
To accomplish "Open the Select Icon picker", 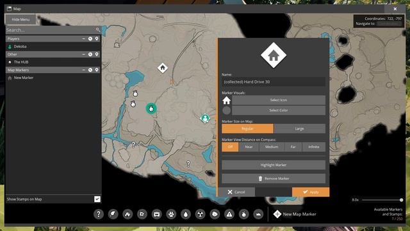I will tap(279, 100).
